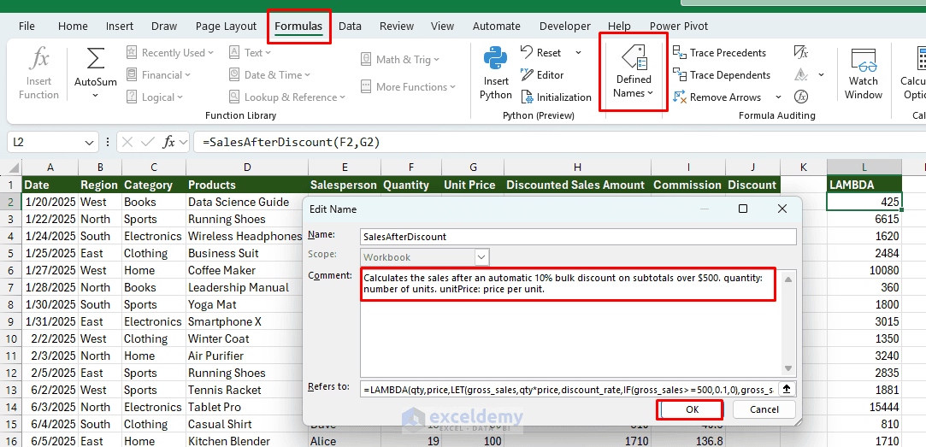Open the Math & Trig dropdown
Screen dimensions: 926x447
coord(400,59)
